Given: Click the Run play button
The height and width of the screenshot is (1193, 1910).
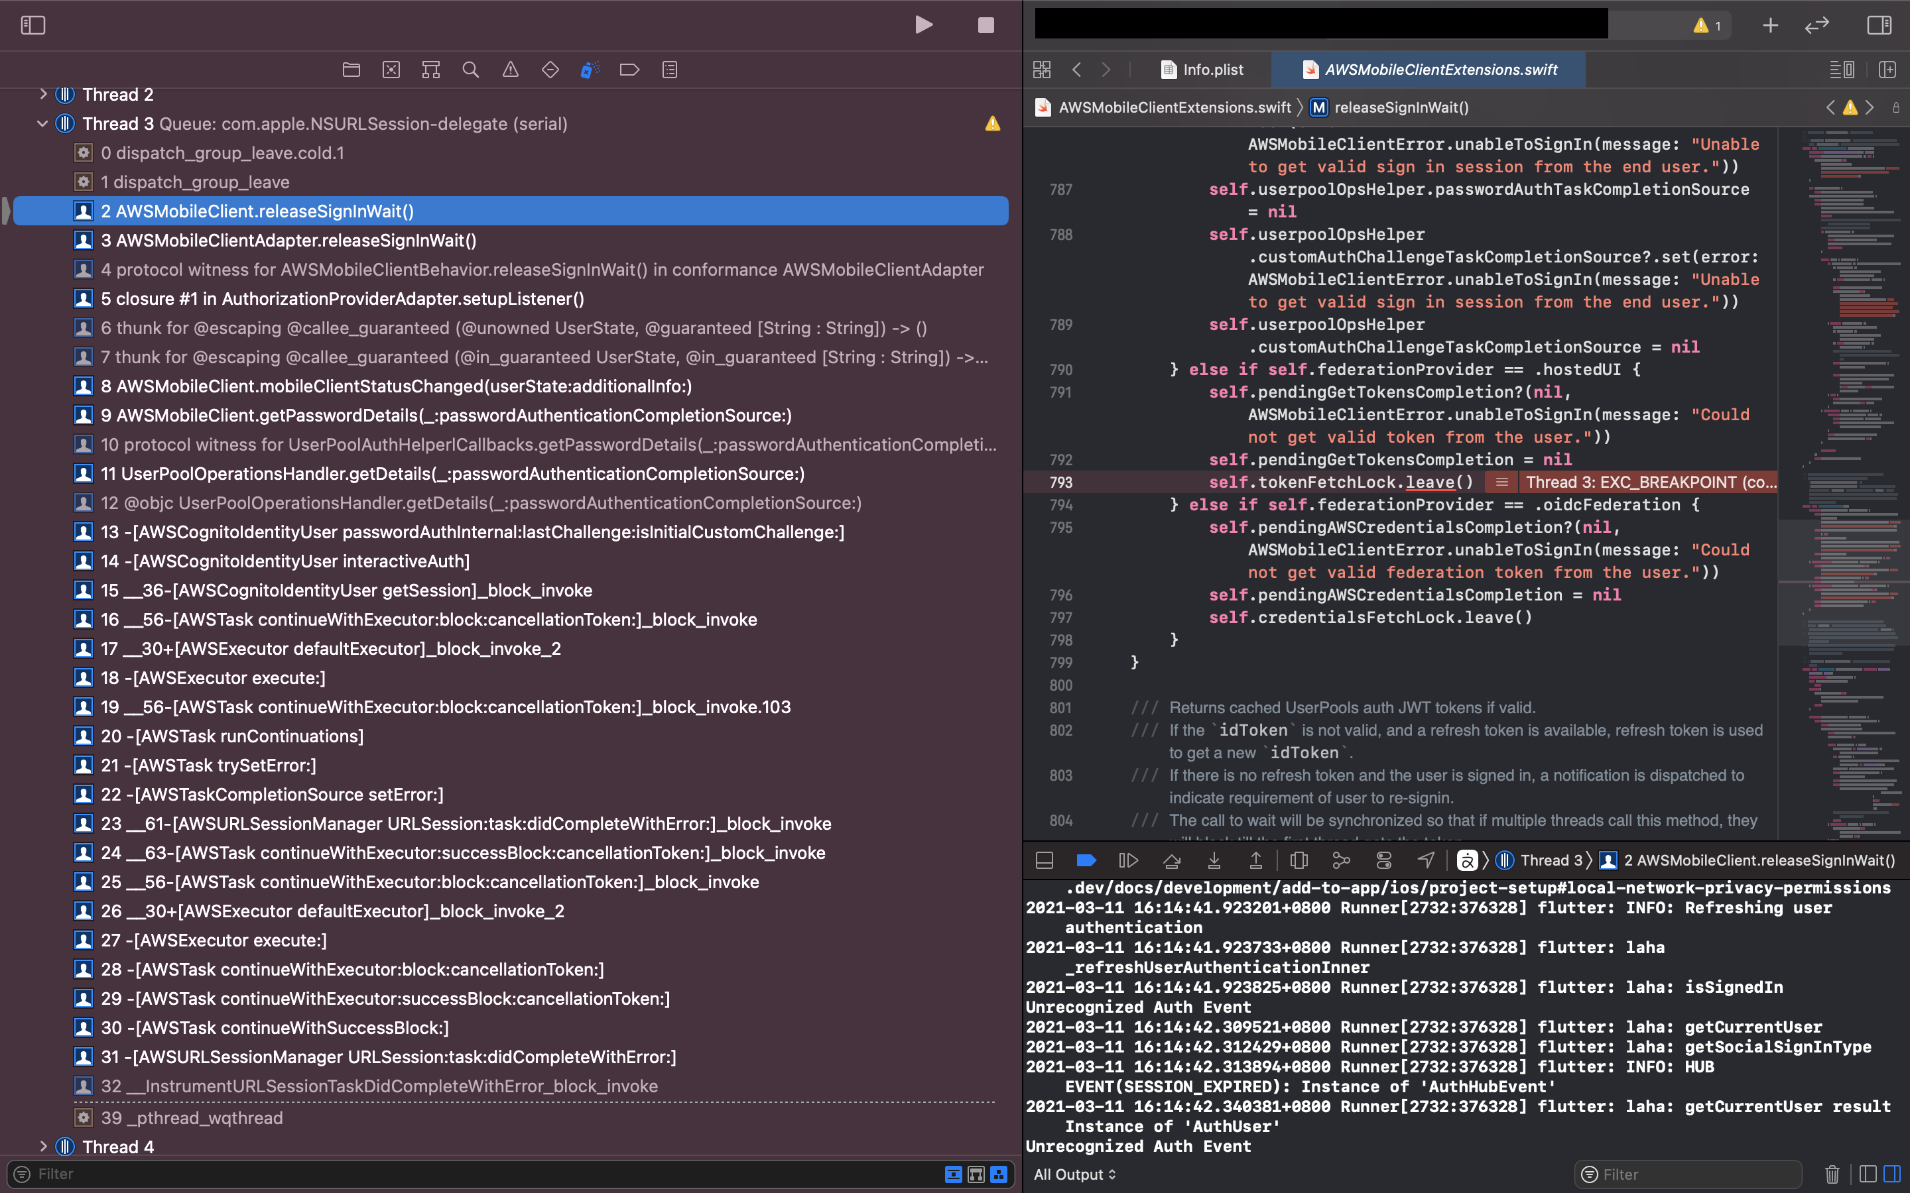Looking at the screenshot, I should pyautogui.click(x=923, y=25).
